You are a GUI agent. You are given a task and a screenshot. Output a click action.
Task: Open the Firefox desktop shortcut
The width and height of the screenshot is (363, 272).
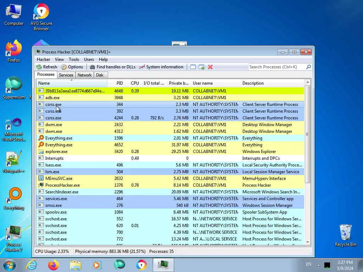coord(14,51)
